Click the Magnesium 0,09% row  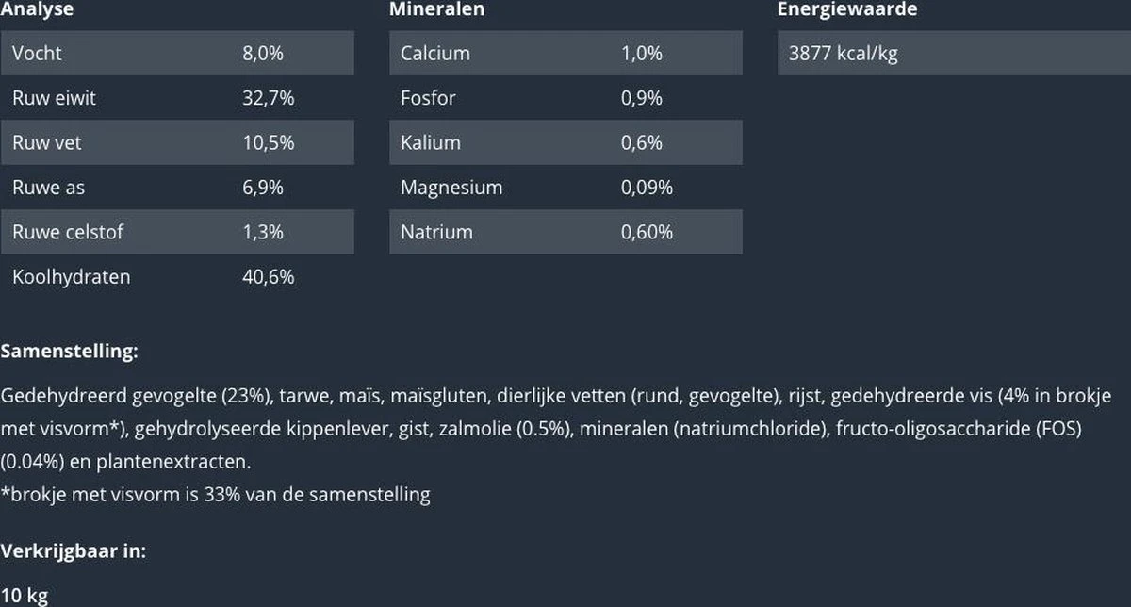(565, 188)
